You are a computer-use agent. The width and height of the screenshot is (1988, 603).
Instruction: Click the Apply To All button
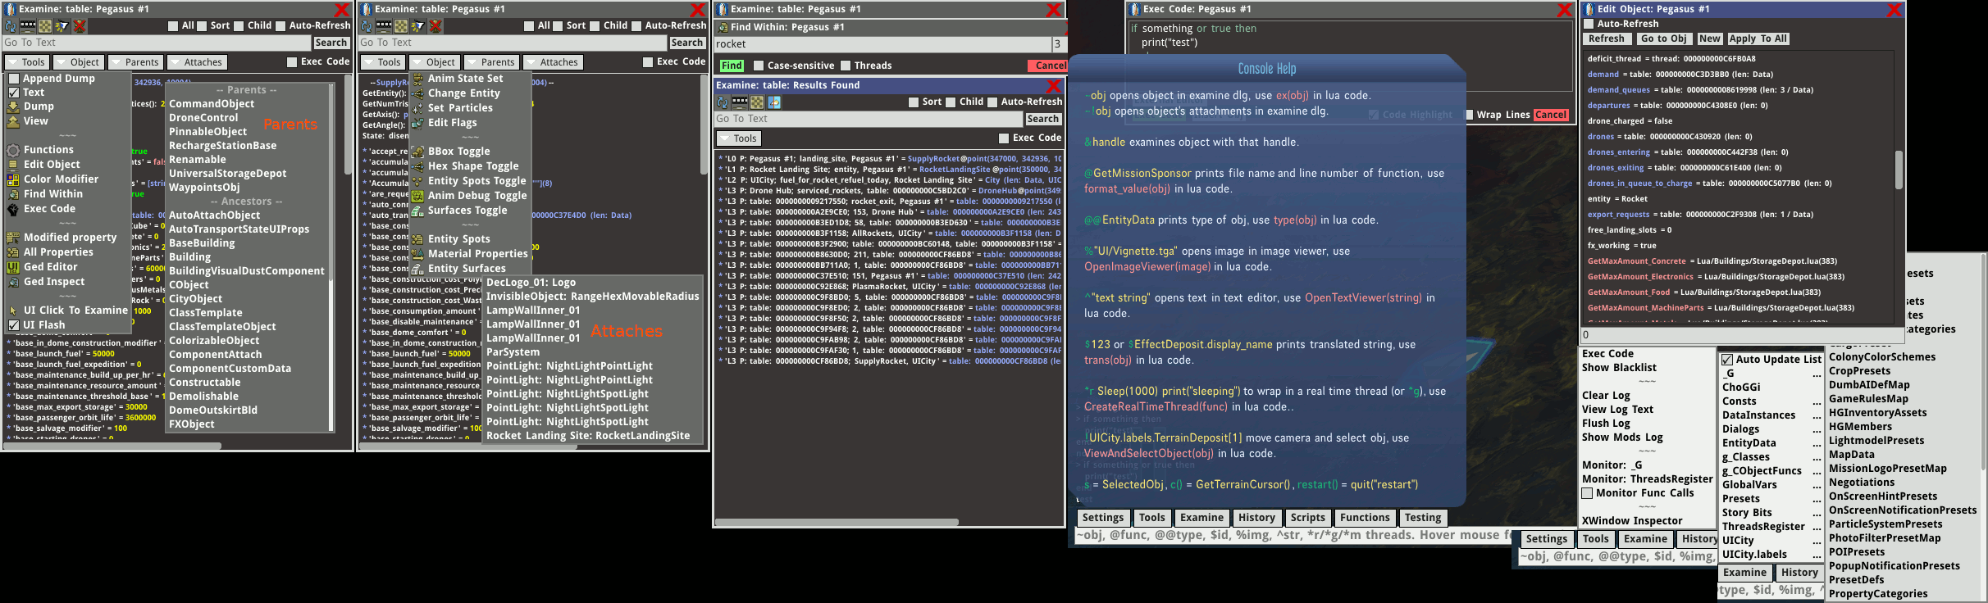[x=1758, y=39]
